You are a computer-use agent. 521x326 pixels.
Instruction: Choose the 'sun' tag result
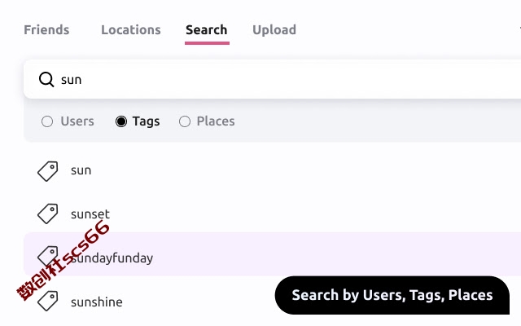point(273,170)
